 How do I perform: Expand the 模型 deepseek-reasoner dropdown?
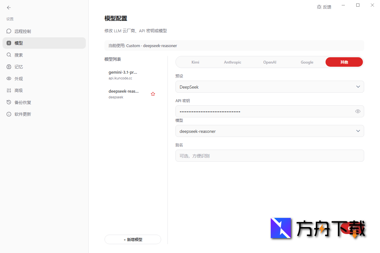click(269, 131)
